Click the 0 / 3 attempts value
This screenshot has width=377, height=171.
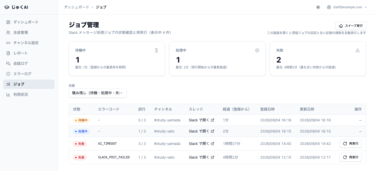[142, 120]
